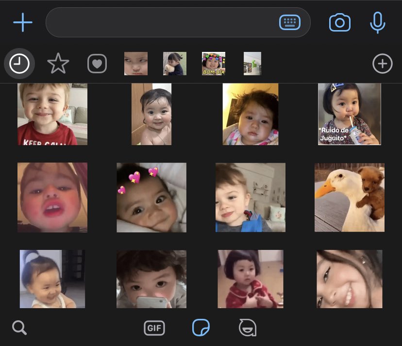
Task: Add sticker pack with circled plus
Action: coord(383,64)
